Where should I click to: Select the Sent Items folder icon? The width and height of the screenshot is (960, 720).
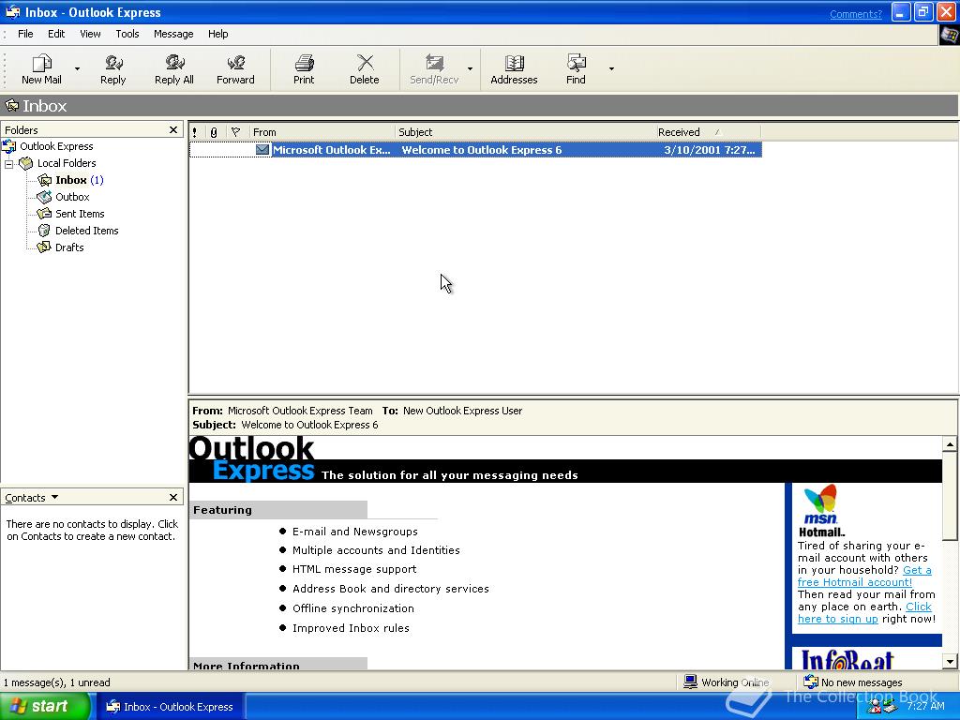point(45,214)
